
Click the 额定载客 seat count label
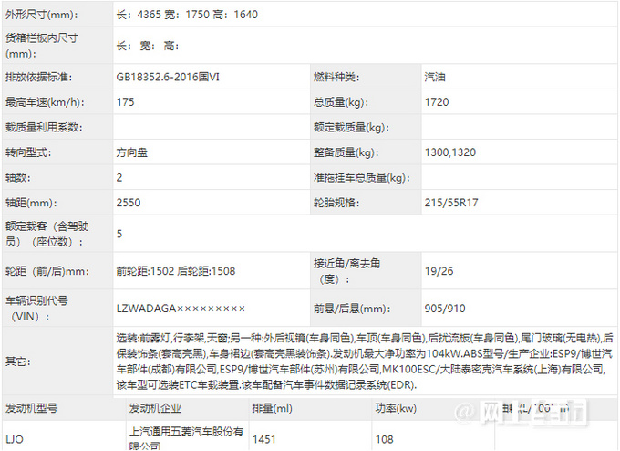pos(46,234)
